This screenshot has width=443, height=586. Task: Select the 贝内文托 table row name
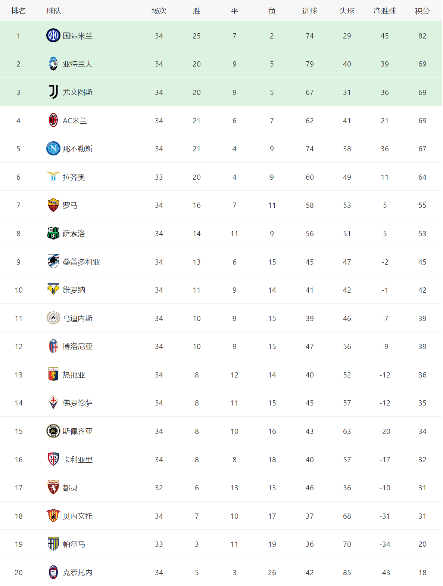pos(78,516)
